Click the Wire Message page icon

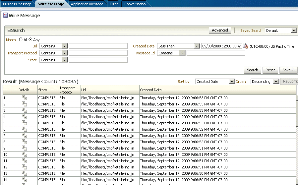click(6, 15)
